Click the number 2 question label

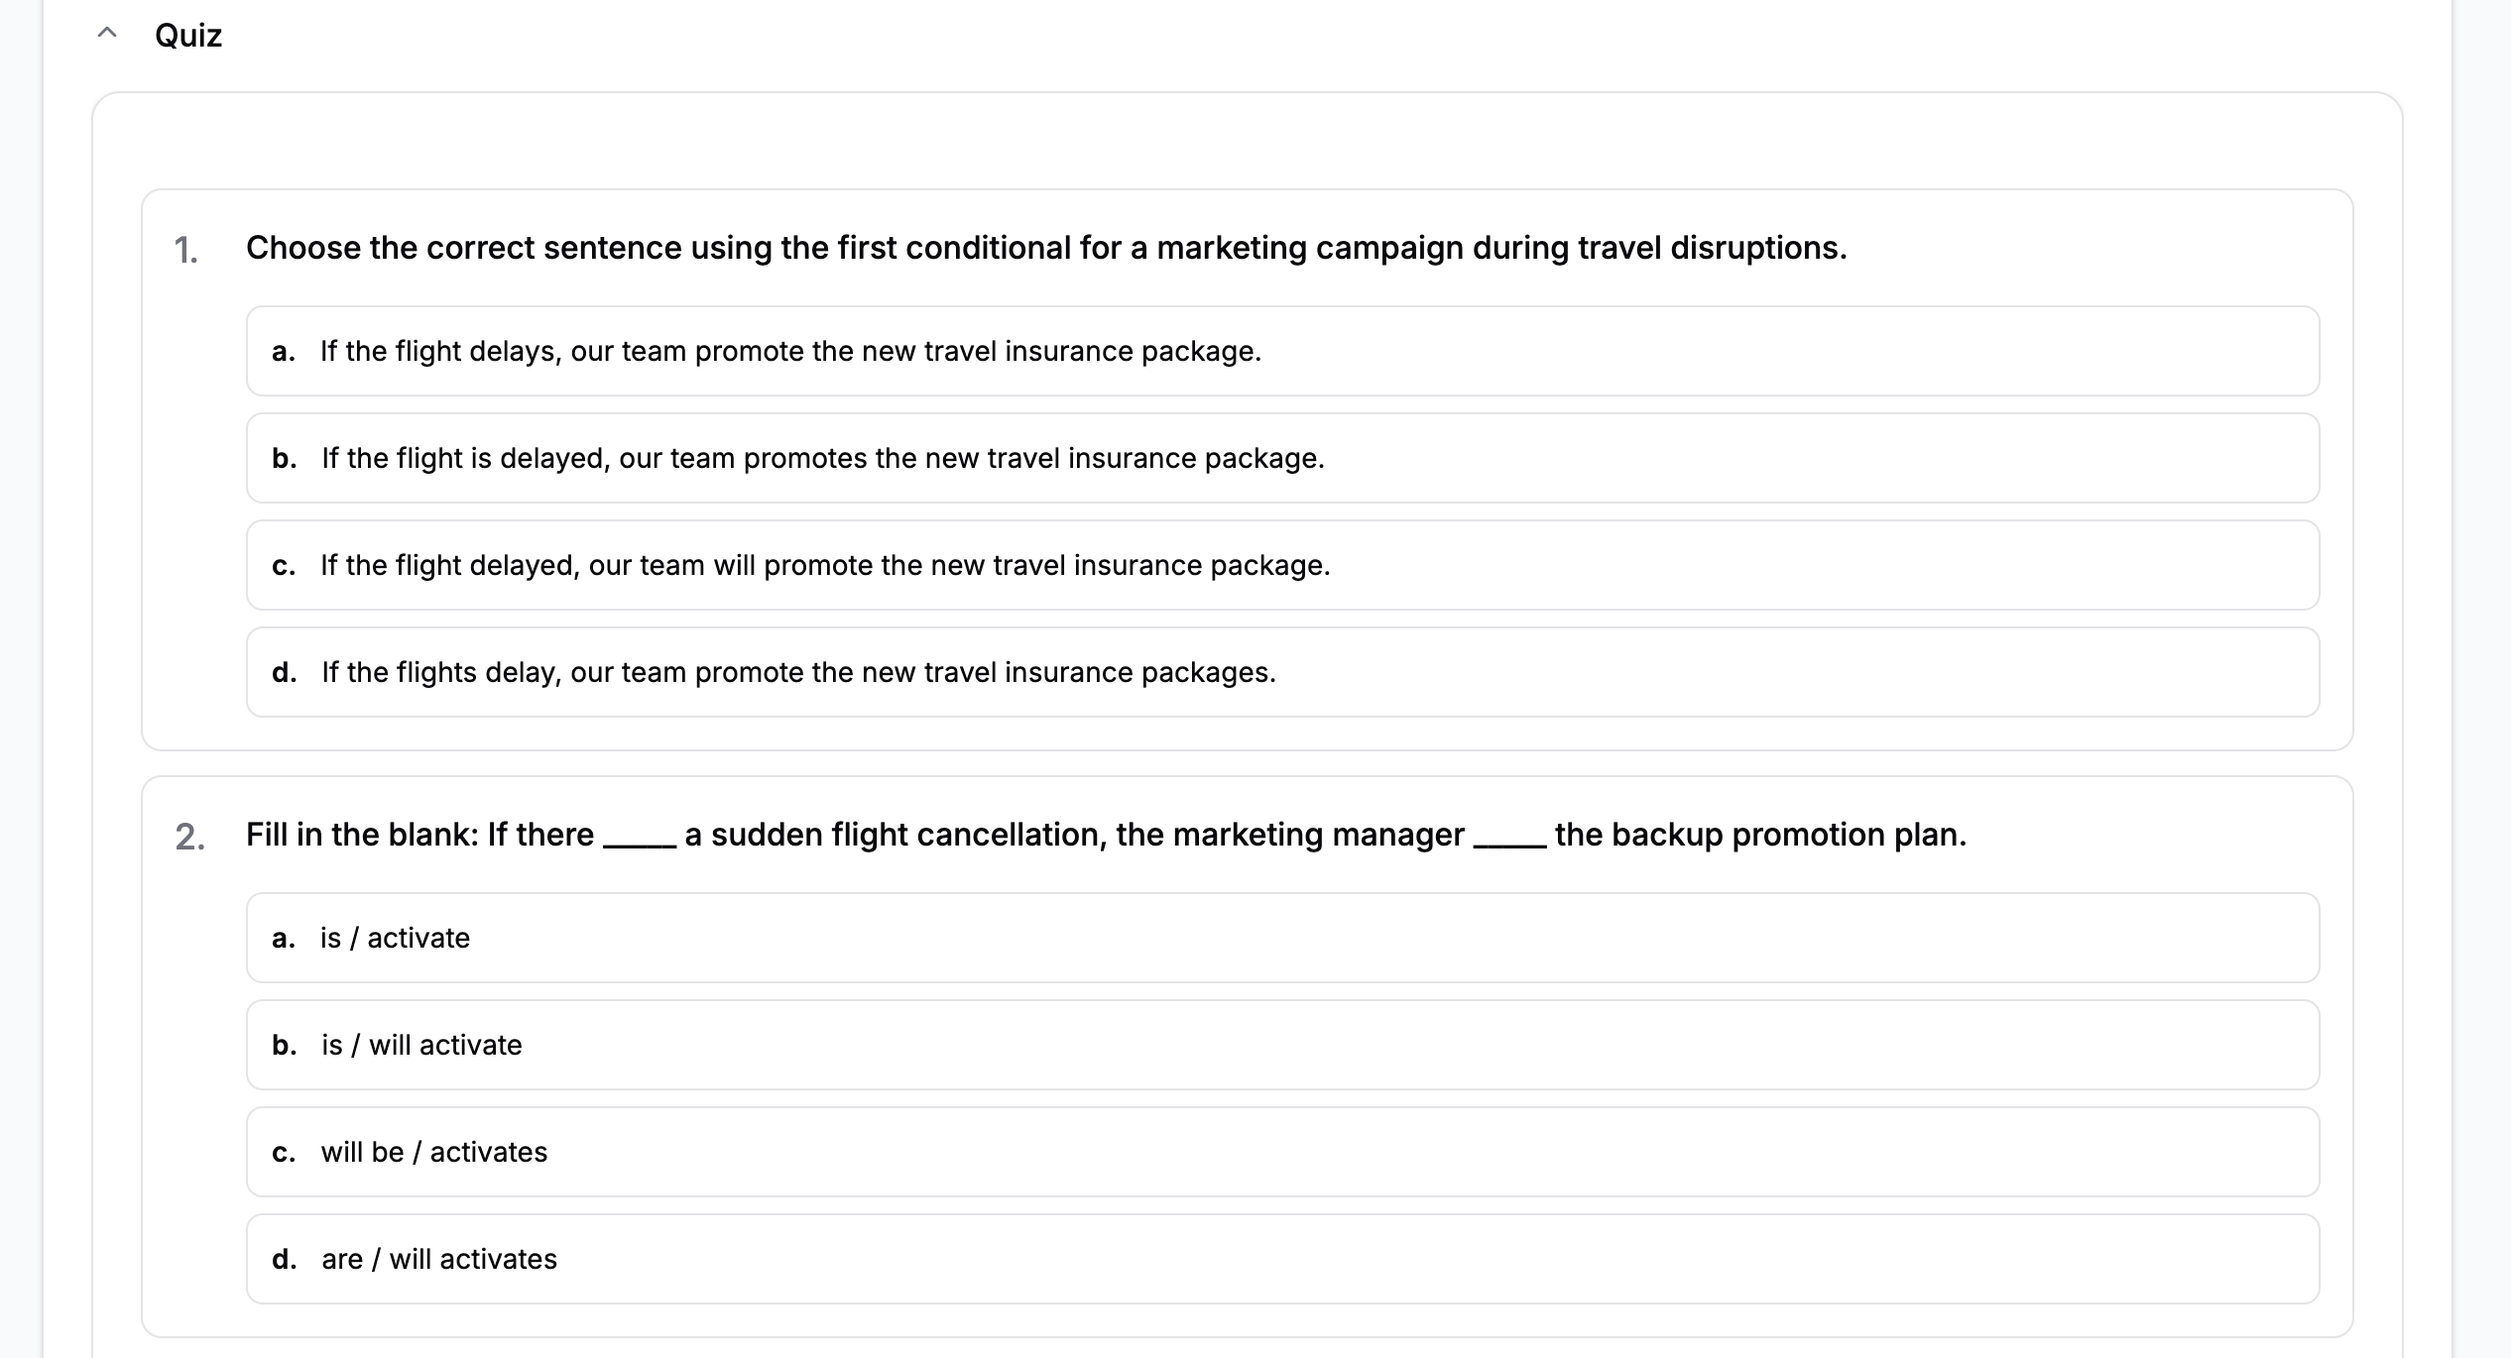tap(189, 837)
